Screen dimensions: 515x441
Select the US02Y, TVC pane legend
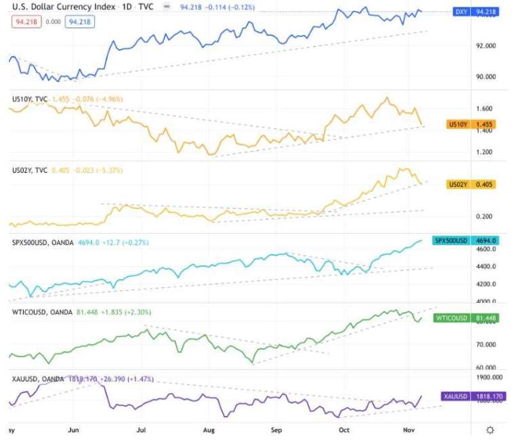click(x=30, y=170)
